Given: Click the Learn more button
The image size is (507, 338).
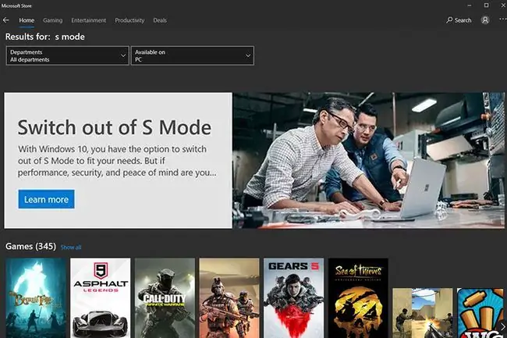Looking at the screenshot, I should (x=46, y=199).
